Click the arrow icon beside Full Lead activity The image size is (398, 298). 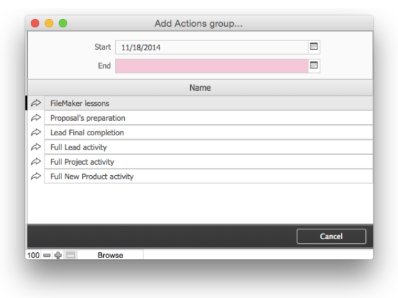[36, 147]
